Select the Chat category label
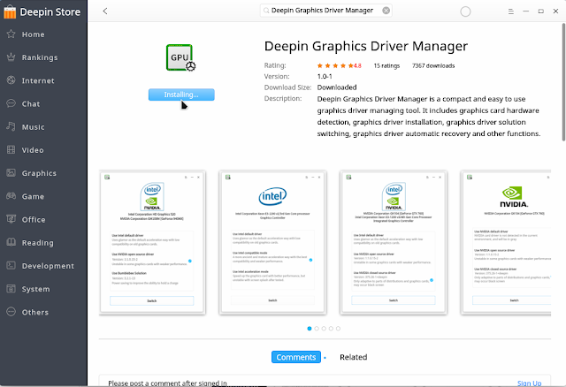This screenshot has width=566, height=387. click(31, 104)
